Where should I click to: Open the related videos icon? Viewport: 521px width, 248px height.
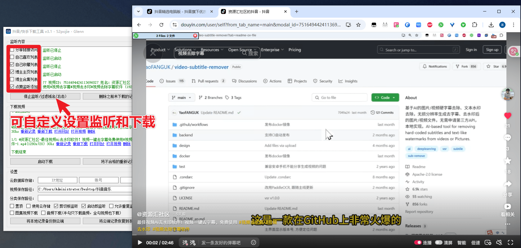click(x=508, y=206)
